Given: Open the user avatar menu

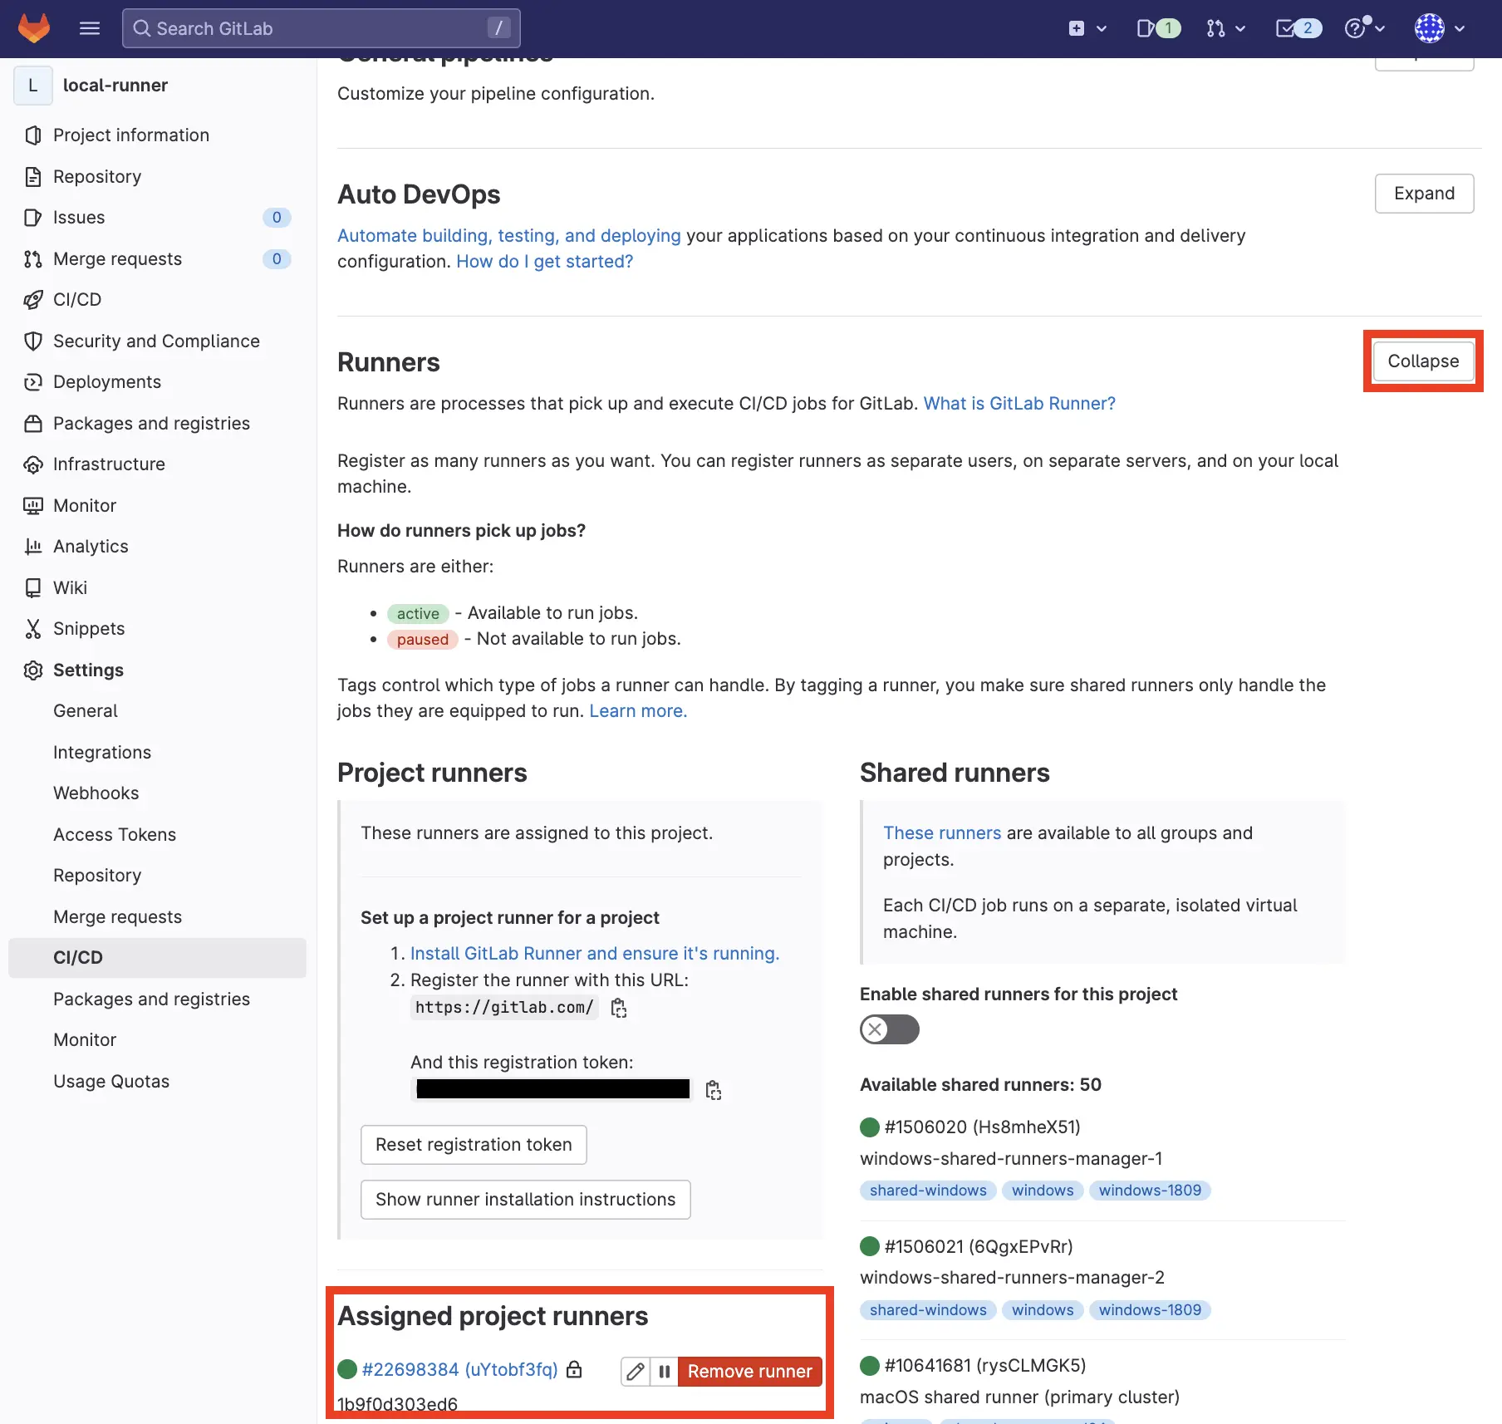Looking at the screenshot, I should pos(1439,28).
